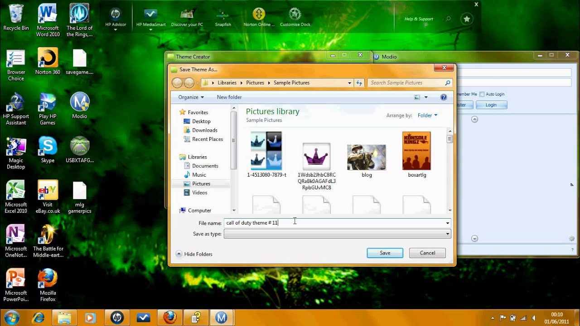The image size is (580, 326).
Task: Select the mlg gamerpics file on desktop
Action: 79,197
